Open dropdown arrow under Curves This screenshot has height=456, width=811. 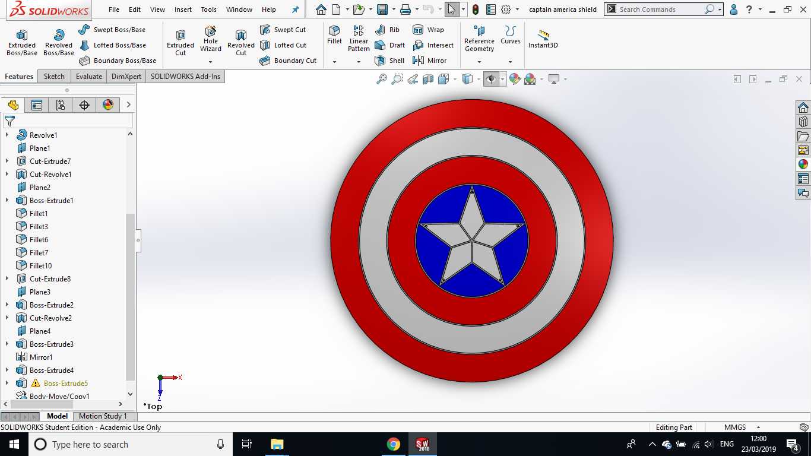click(510, 62)
